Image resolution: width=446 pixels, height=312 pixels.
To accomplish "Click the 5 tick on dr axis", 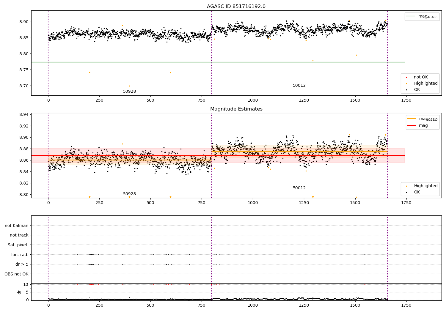I will [x=27, y=292].
